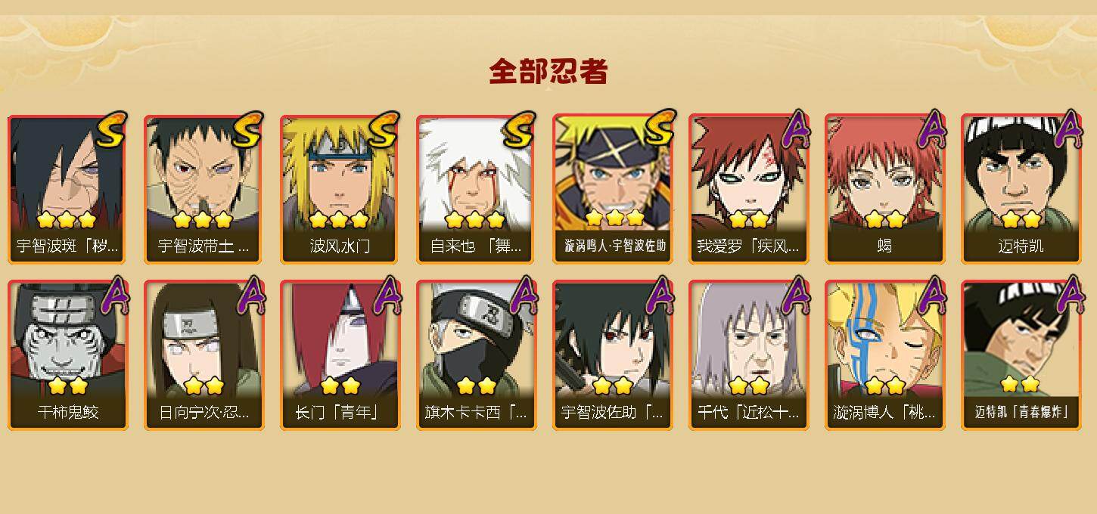Image resolution: width=1097 pixels, height=514 pixels.
Task: Open the 千代「近松十人众」 card
Action: click(x=749, y=355)
